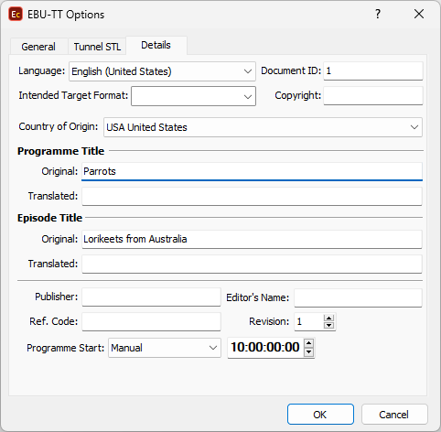Expand the Intended Target Format dropdown
Screen dimensions: 441x432
193,96
